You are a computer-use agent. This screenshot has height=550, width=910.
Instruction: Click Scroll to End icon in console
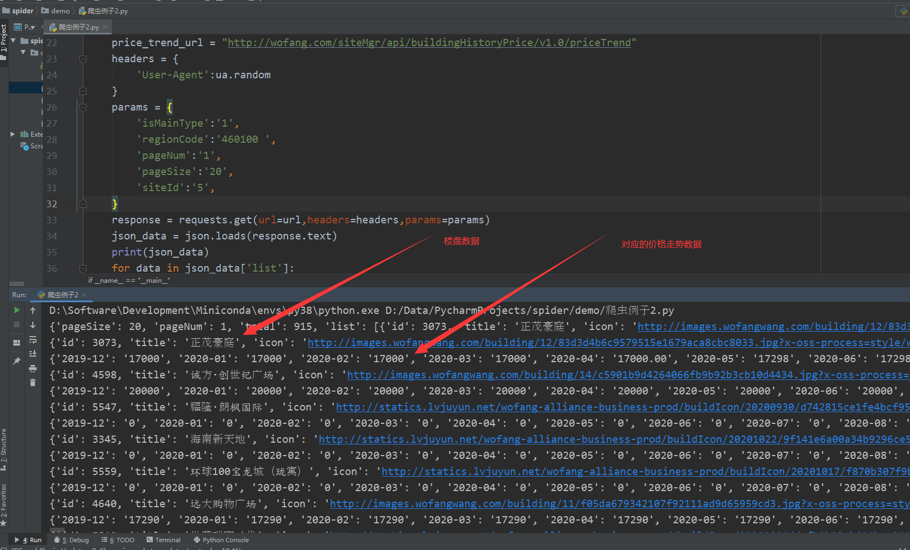tap(33, 354)
